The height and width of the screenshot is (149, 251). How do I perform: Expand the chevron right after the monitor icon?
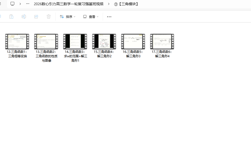[20, 4]
